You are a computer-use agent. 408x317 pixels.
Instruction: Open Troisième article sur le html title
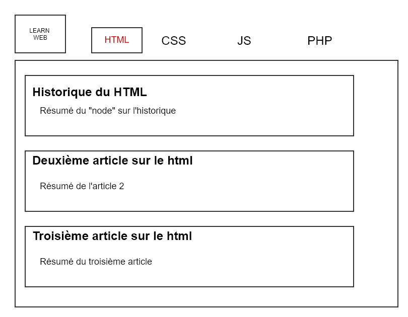click(x=112, y=236)
